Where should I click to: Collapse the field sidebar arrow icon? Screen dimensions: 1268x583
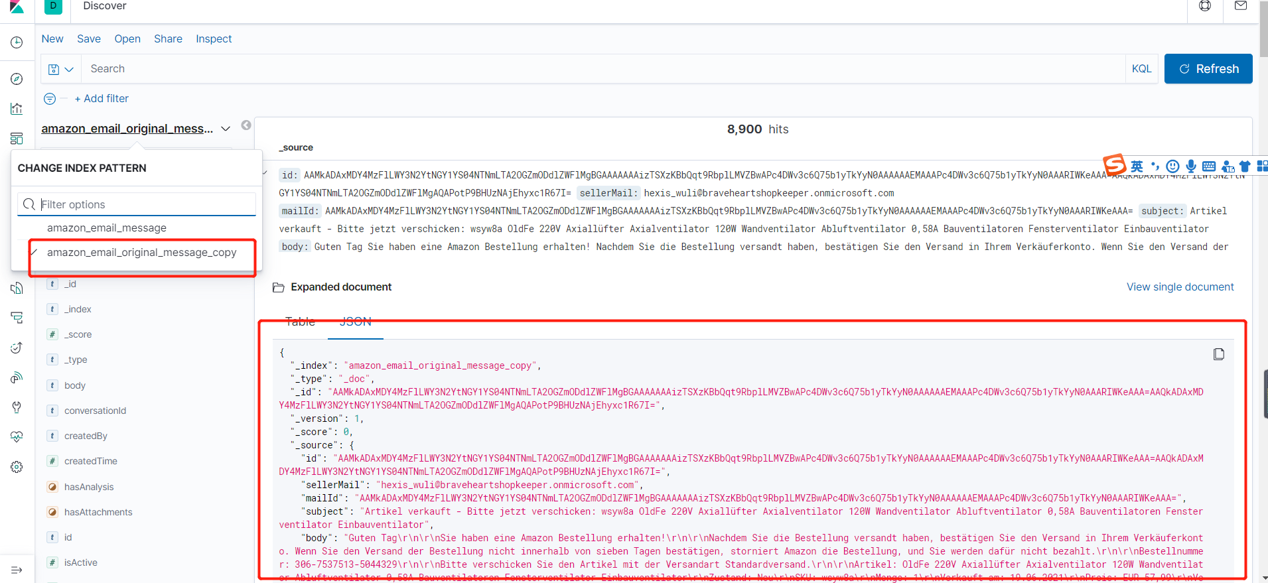click(246, 125)
